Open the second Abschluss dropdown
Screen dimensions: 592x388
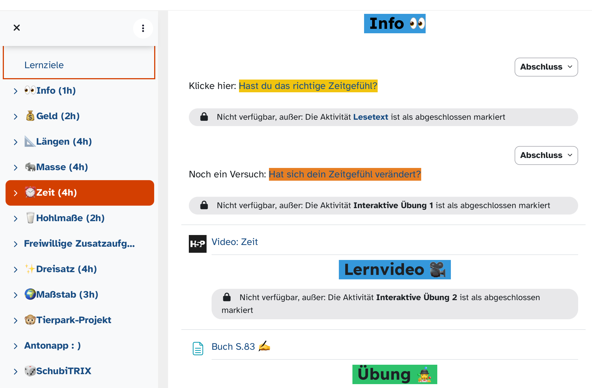pyautogui.click(x=546, y=155)
